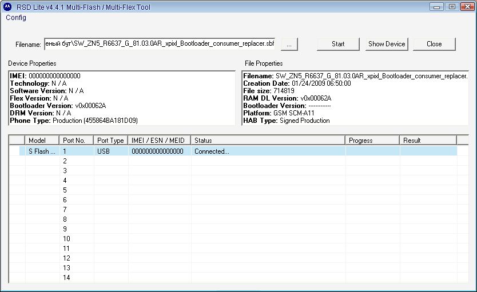The width and height of the screenshot is (477, 292).
Task: Click the Phone Type Production line
Action: pyautogui.click(x=74, y=121)
